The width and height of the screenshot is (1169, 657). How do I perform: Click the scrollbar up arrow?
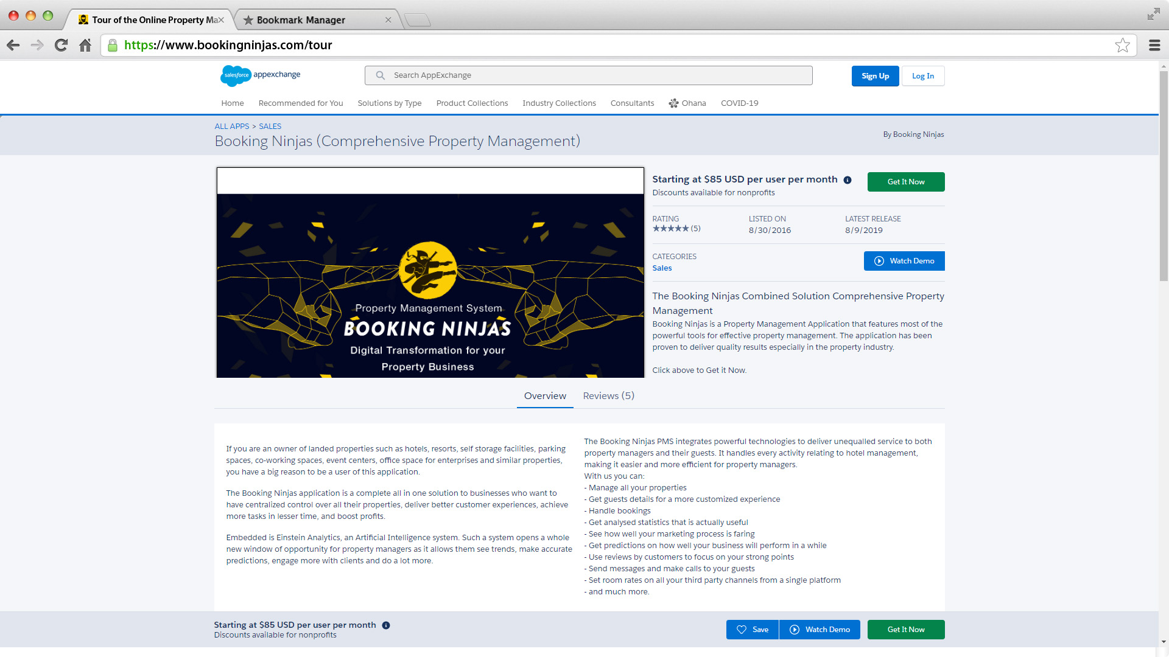pos(1164,66)
